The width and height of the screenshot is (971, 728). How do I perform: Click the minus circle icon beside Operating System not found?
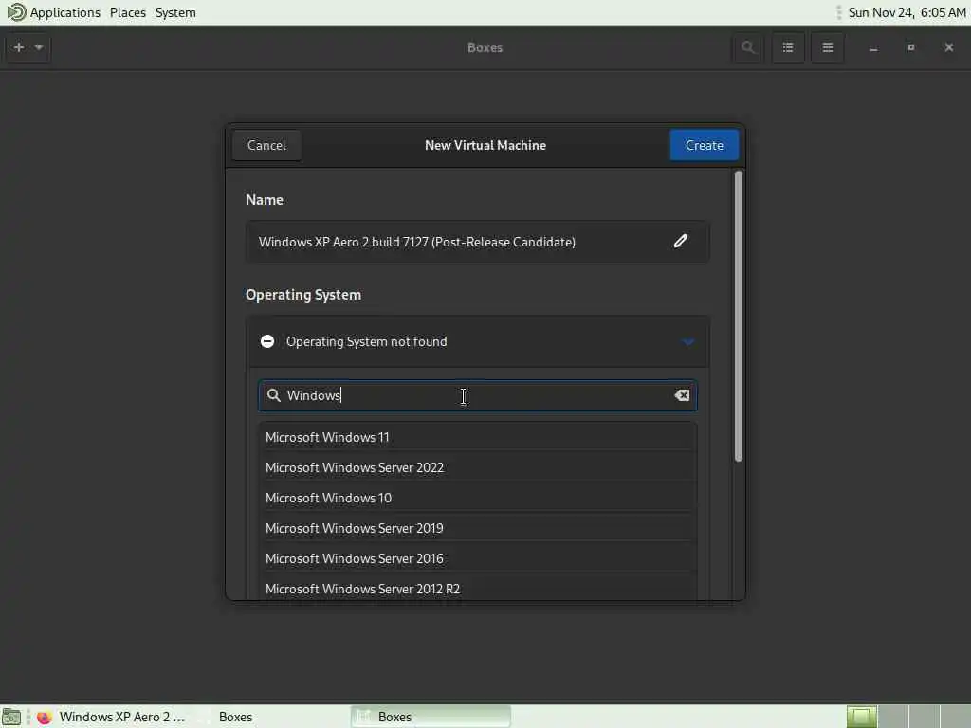pos(267,341)
